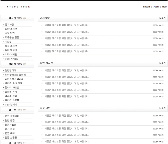This screenshot has width=168, height=144.
Task: Open 자료실 in the sidebar
Action: click(8, 42)
